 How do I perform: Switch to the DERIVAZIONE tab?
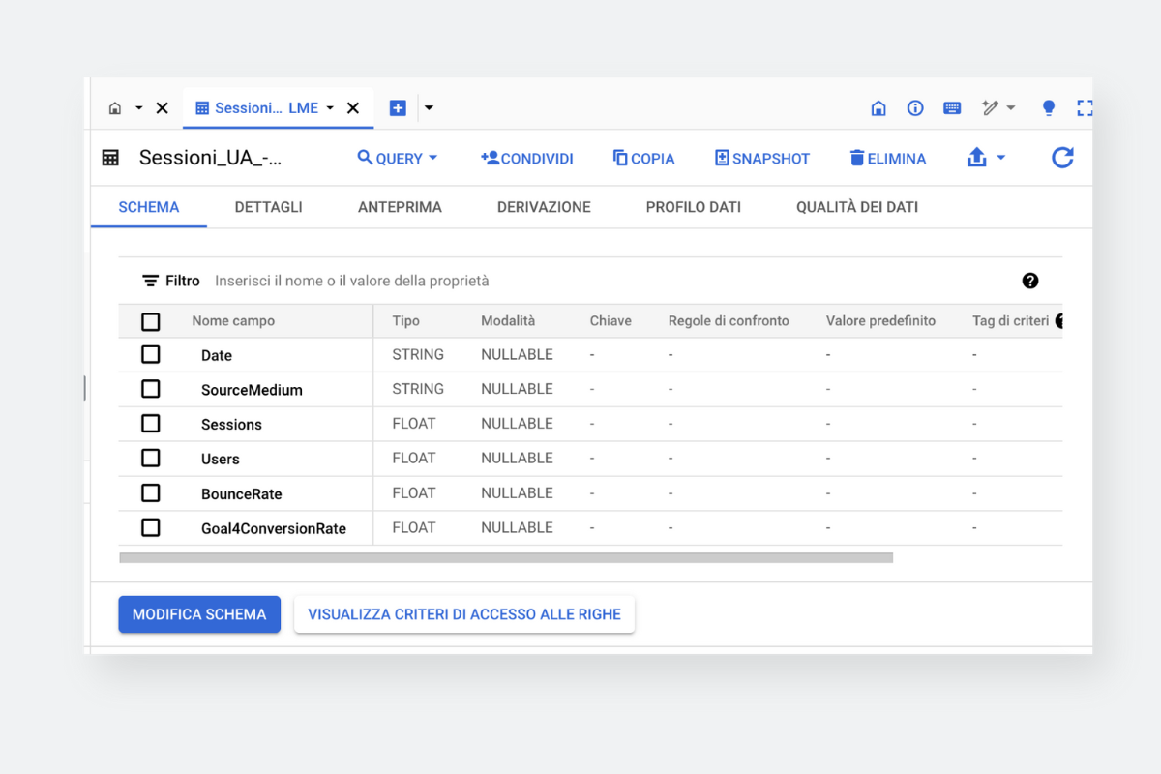tap(544, 207)
